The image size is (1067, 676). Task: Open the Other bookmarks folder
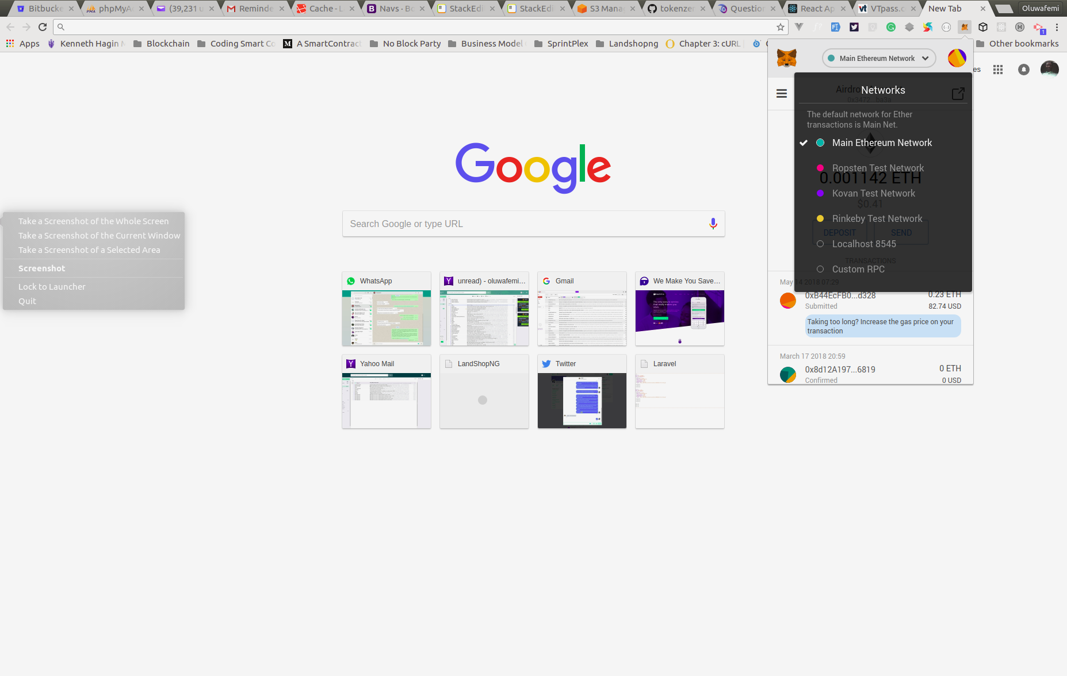point(1017,44)
